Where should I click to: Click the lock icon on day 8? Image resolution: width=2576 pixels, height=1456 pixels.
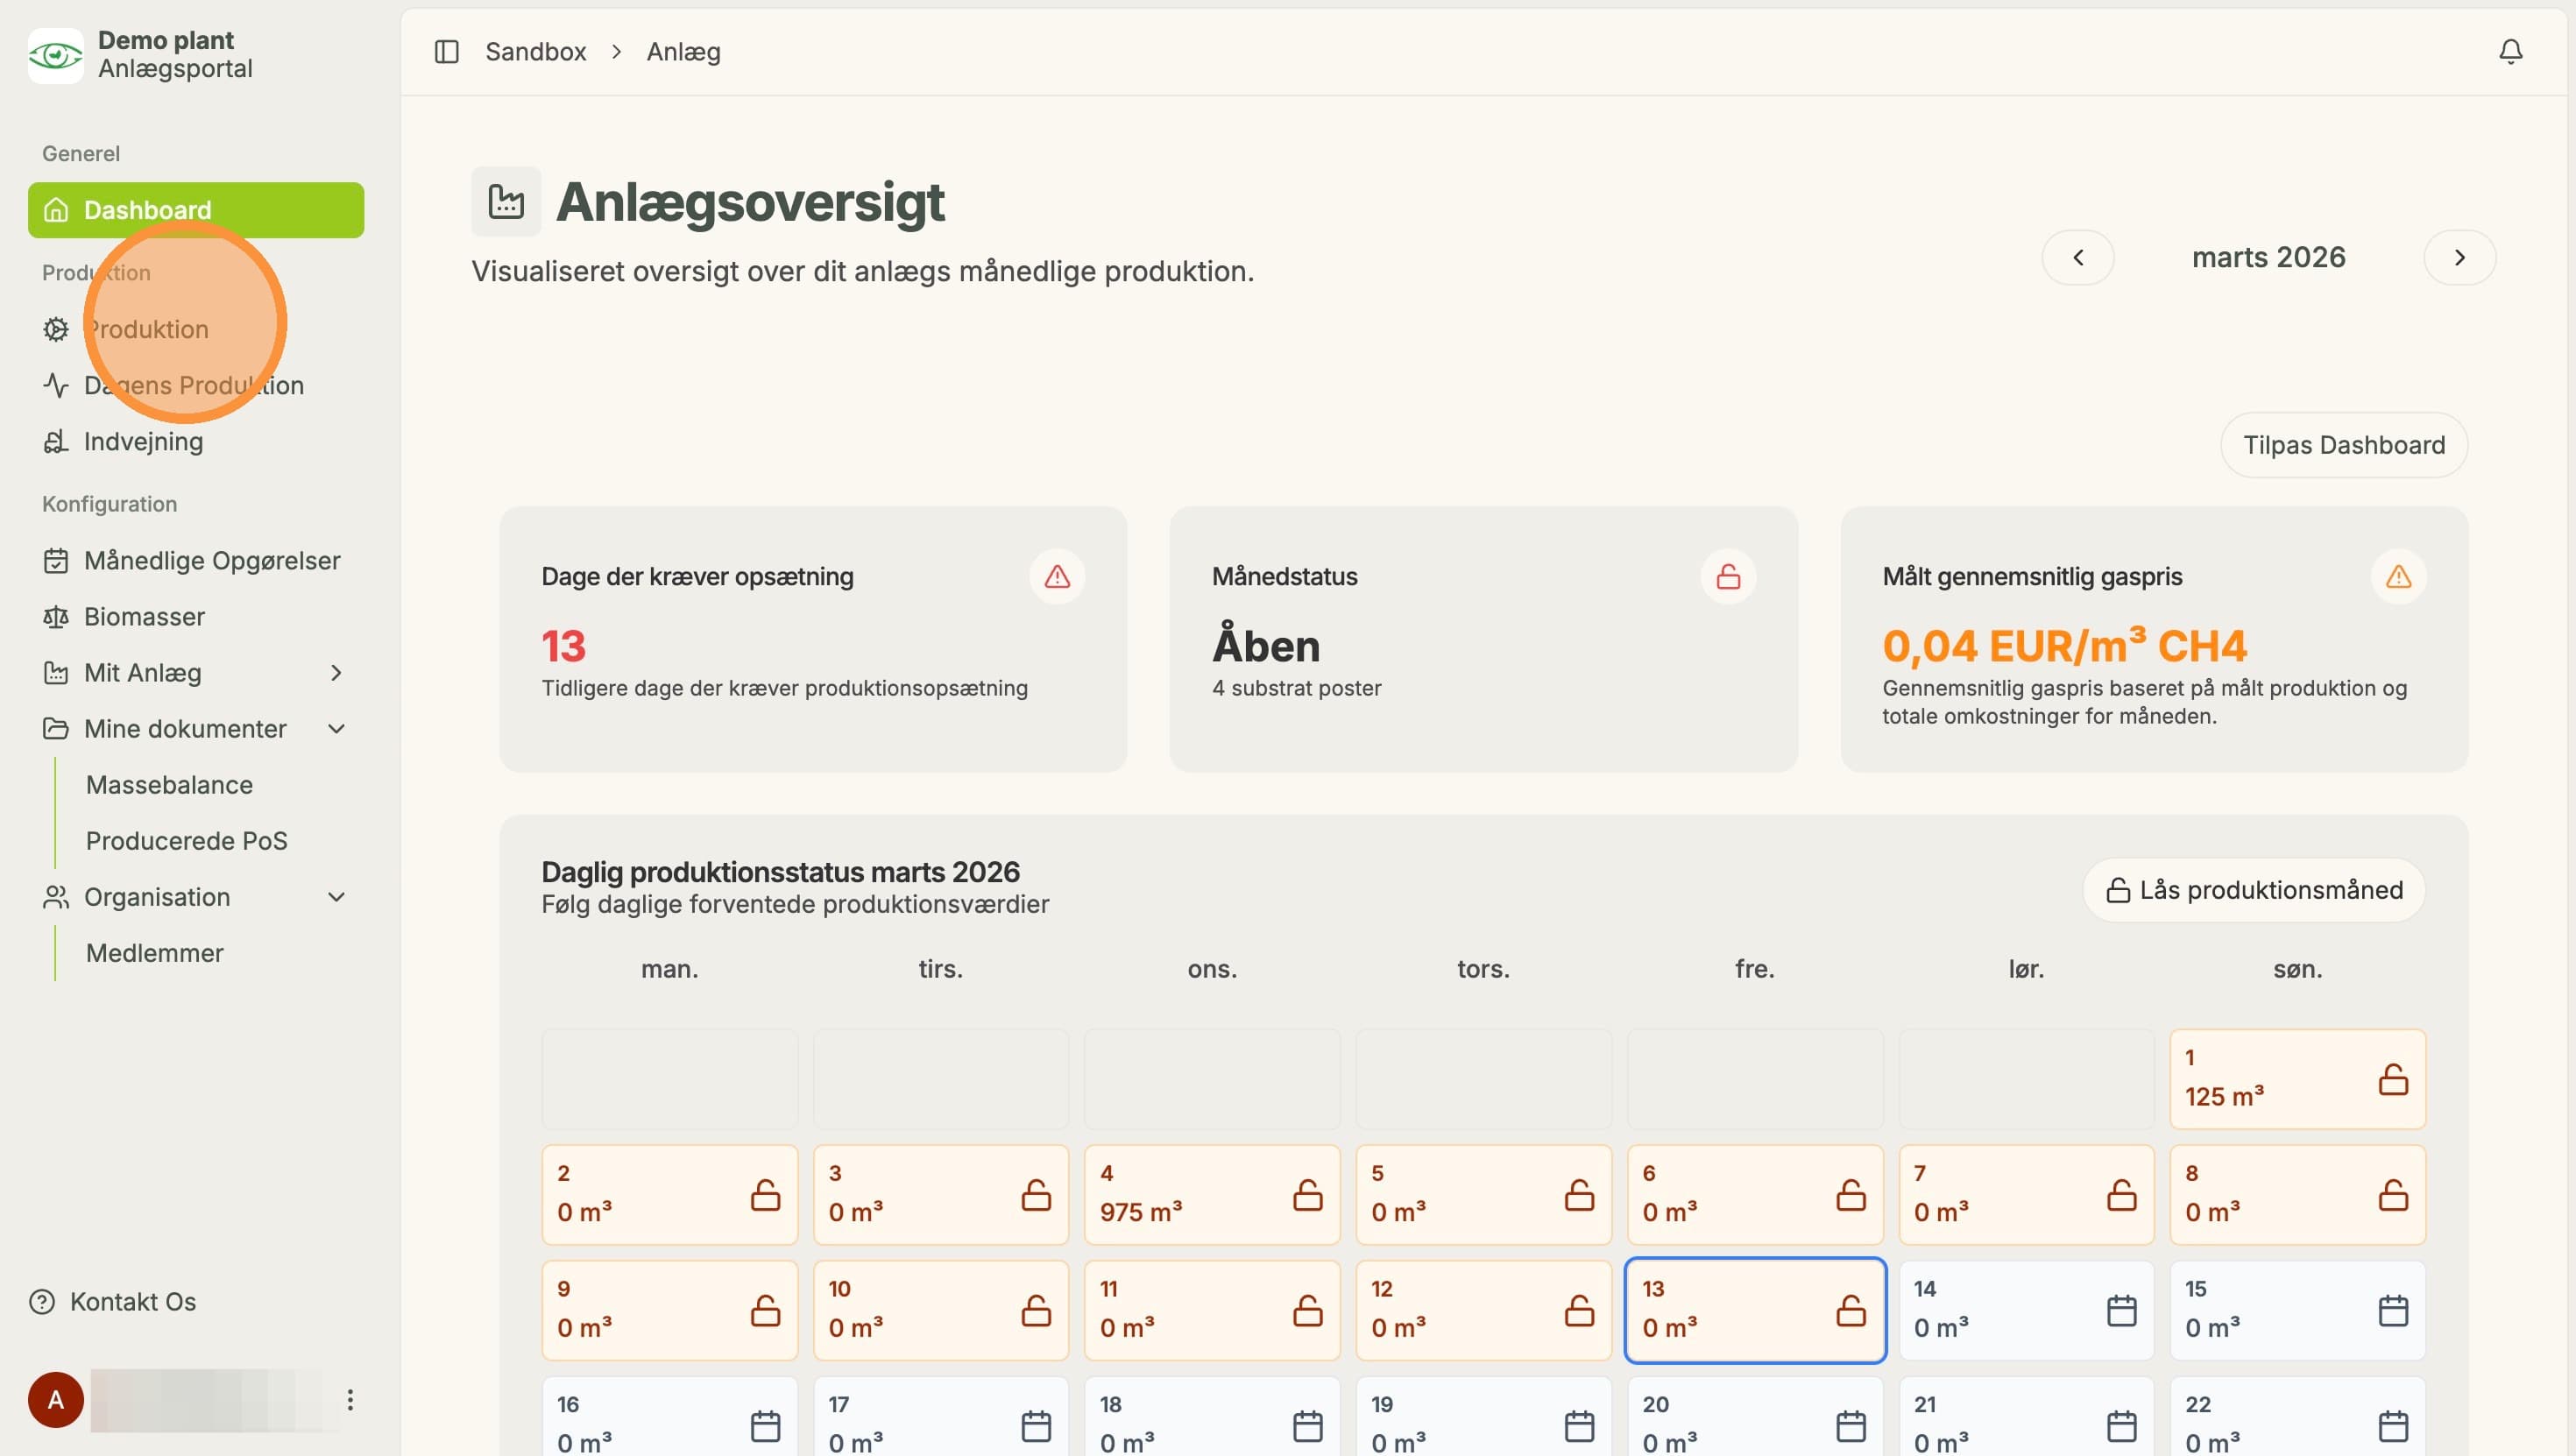(x=2393, y=1195)
